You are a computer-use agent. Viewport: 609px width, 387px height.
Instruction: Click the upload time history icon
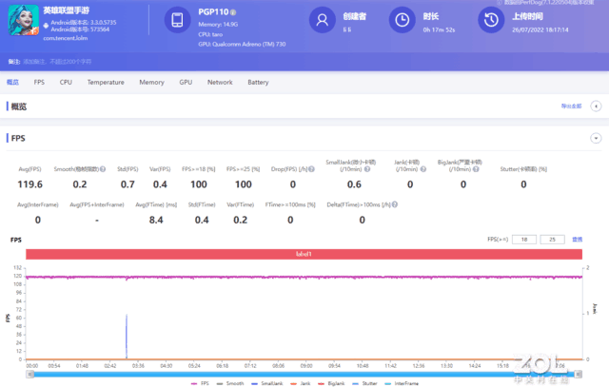coord(490,19)
